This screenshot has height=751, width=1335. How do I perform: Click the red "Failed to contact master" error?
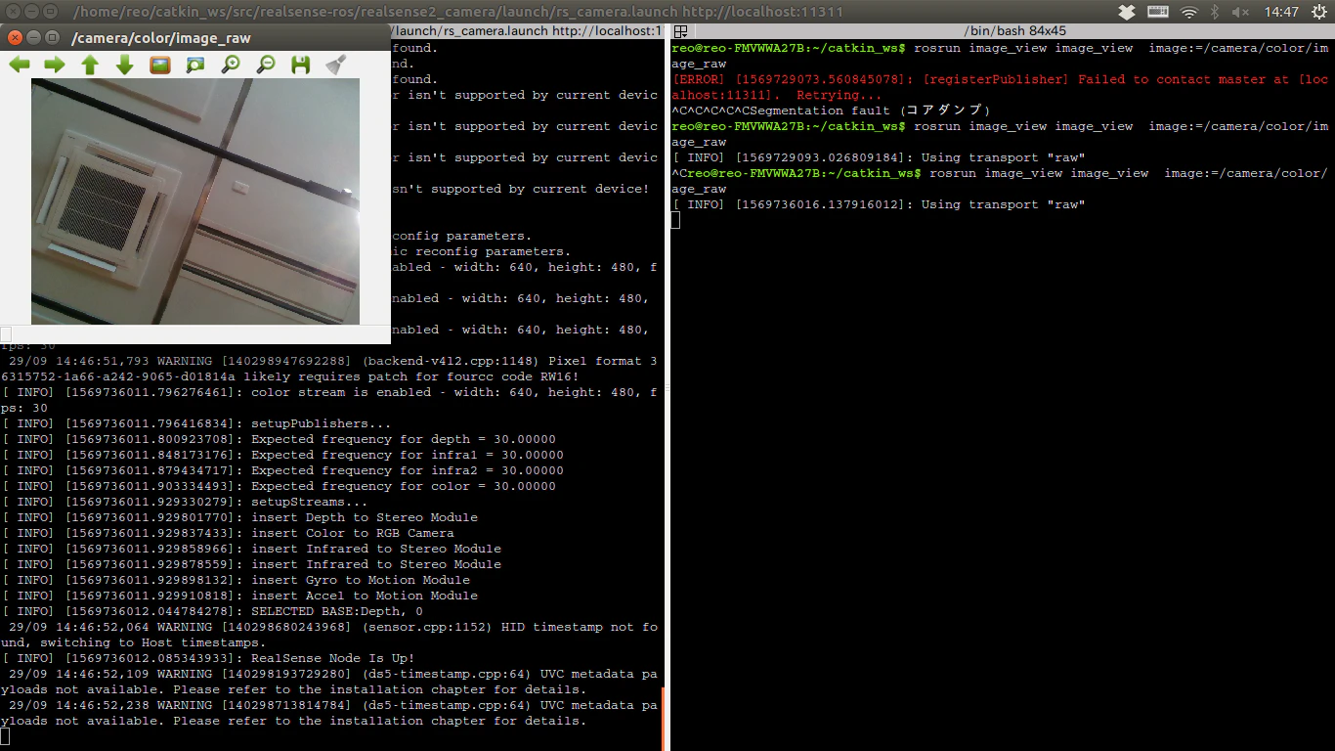(1000, 87)
